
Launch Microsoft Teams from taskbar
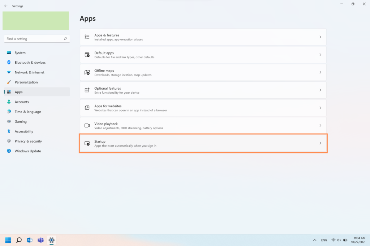[x=40, y=240]
